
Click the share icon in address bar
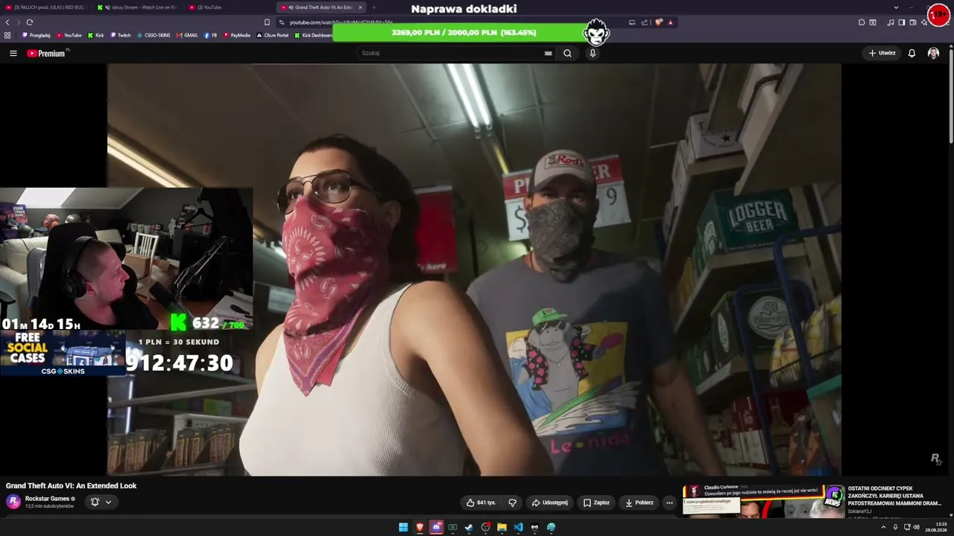coord(643,22)
